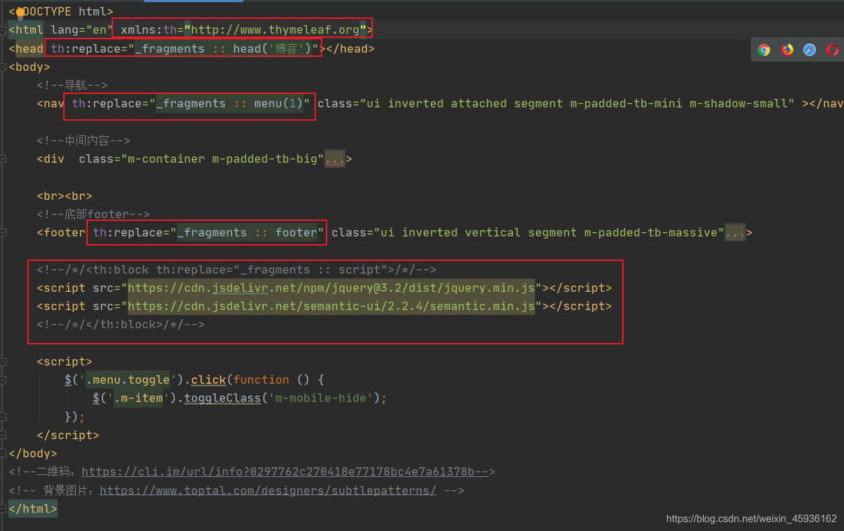Collapse the click function fold marker
Image resolution: width=844 pixels, height=531 pixels.
[x=4, y=380]
